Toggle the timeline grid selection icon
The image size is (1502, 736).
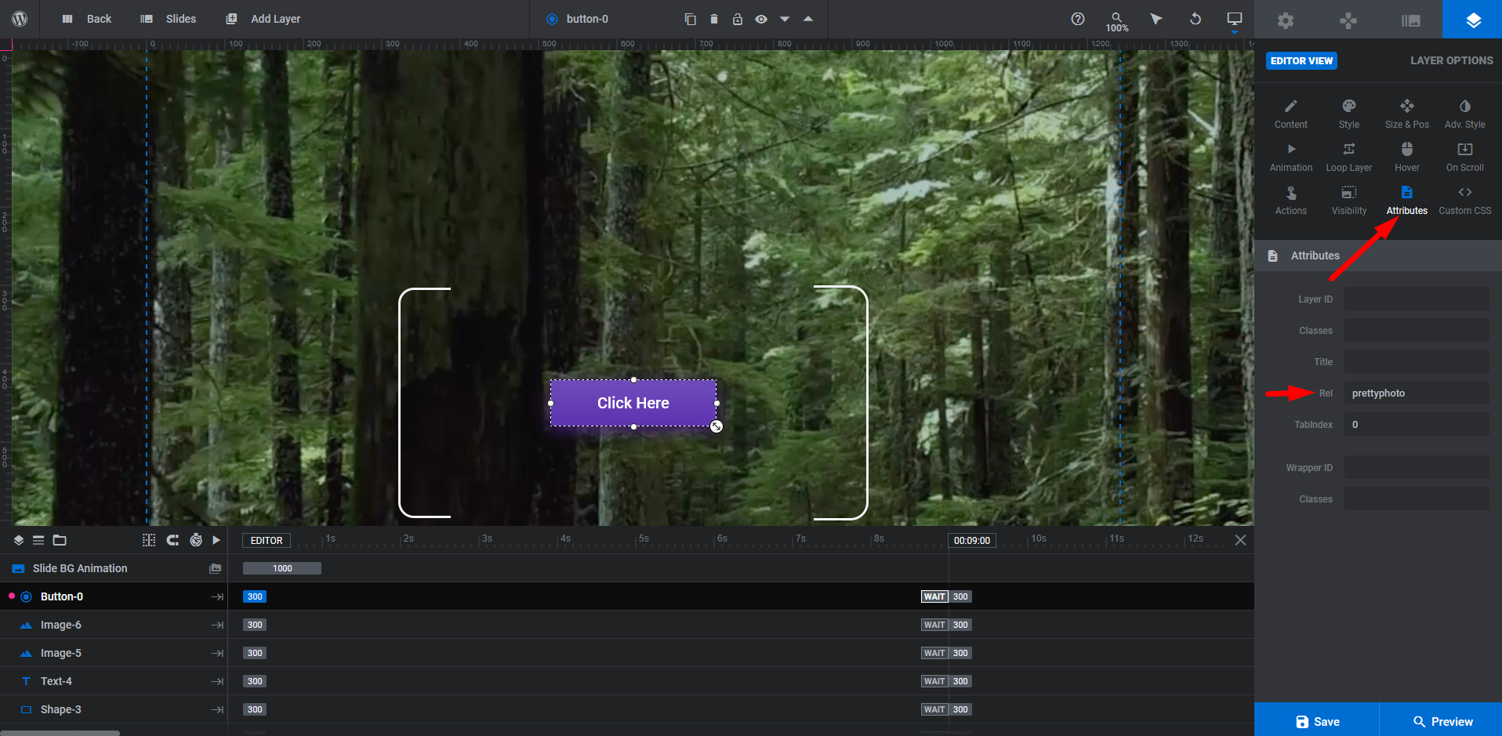pos(149,540)
